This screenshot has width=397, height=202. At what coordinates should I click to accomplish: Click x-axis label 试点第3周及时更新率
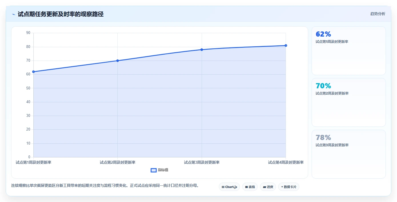202,162
